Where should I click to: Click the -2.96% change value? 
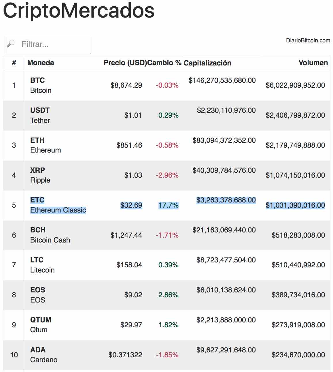(167, 175)
